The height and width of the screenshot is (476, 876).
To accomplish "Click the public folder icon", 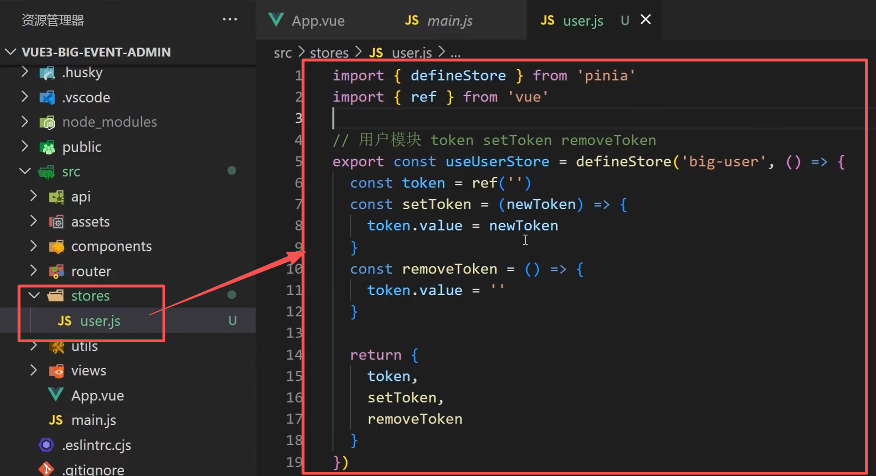I will tap(47, 147).
